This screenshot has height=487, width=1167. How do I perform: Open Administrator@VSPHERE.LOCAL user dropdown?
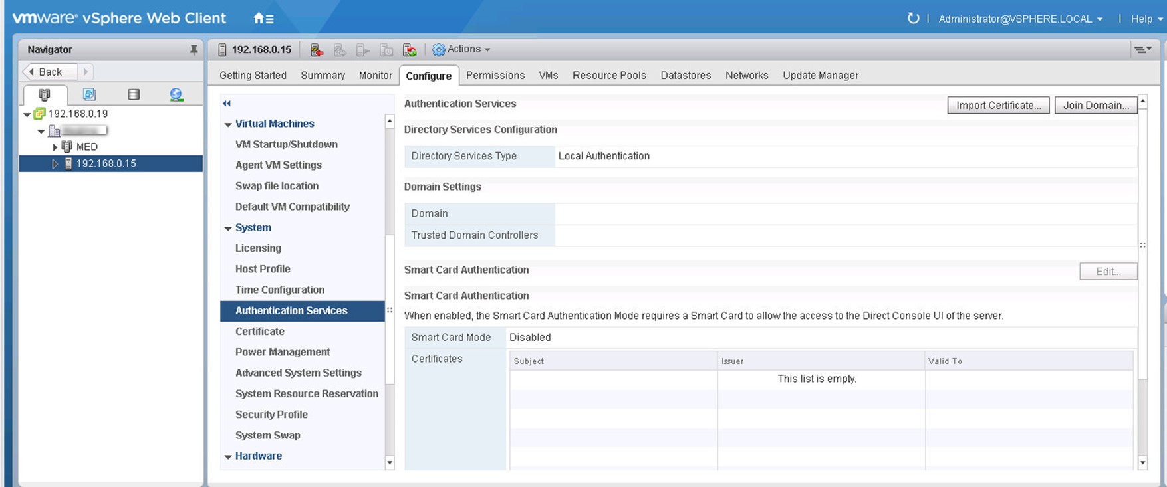1020,19
